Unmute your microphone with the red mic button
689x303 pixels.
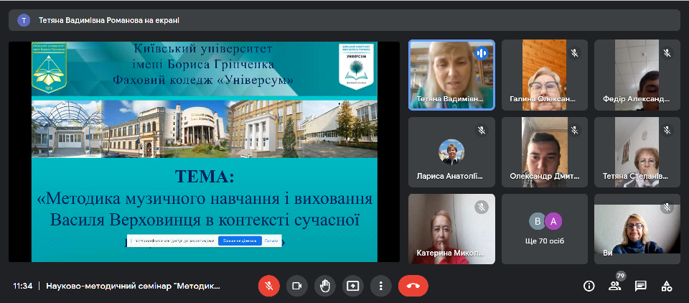click(269, 286)
